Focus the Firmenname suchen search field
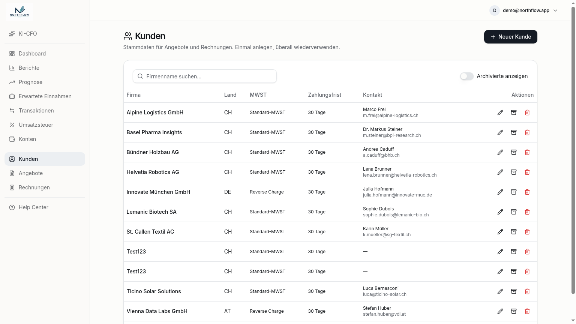The height and width of the screenshot is (324, 576). coord(205,76)
